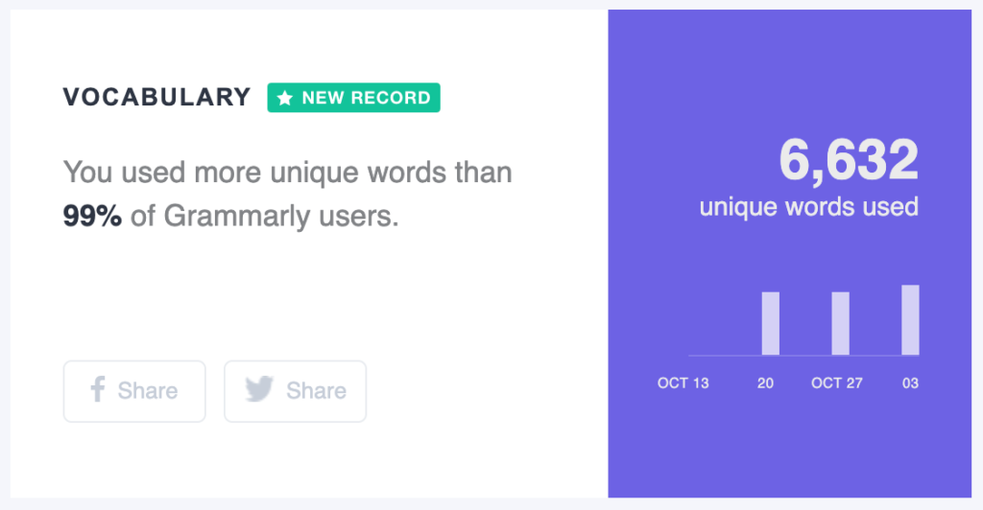Viewport: 983px width, 510px height.
Task: Click the Facebook logo icon
Action: [97, 390]
